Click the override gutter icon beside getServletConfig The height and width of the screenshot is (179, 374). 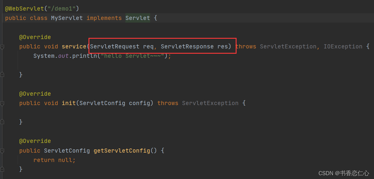[2, 150]
